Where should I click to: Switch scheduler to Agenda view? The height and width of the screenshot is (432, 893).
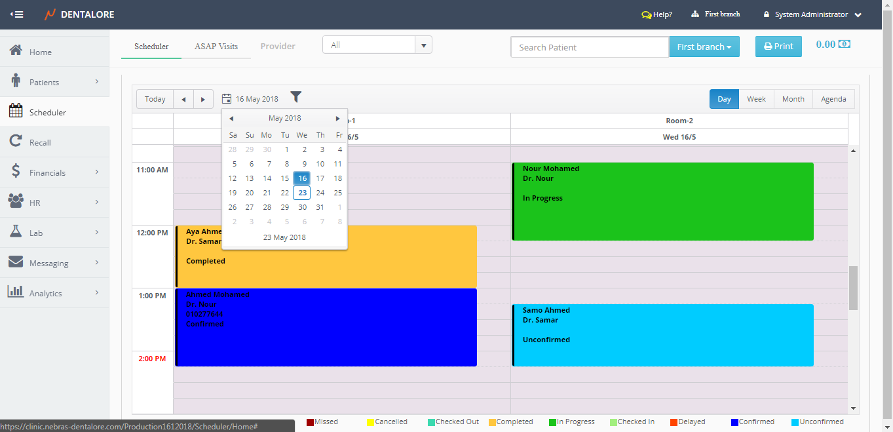click(833, 99)
